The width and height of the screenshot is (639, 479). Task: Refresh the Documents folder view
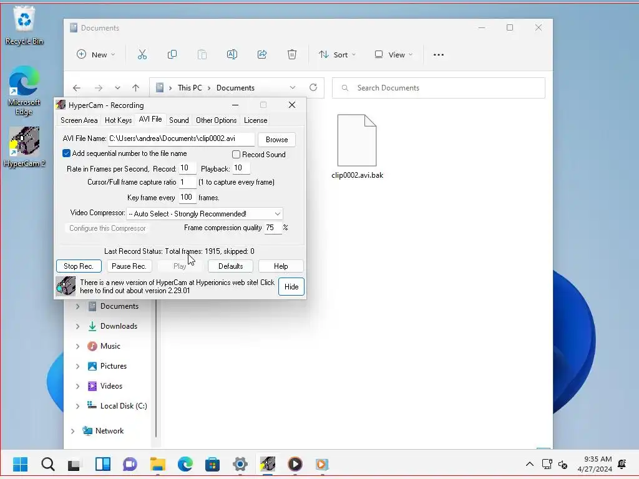point(313,87)
